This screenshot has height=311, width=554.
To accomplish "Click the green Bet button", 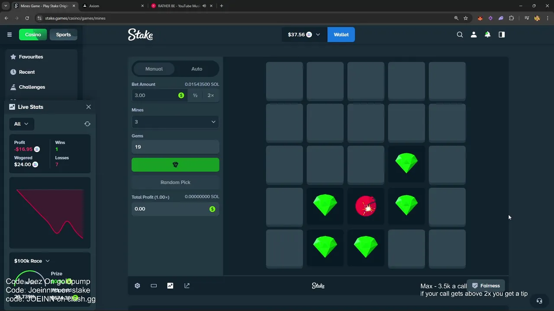I will 175,165.
